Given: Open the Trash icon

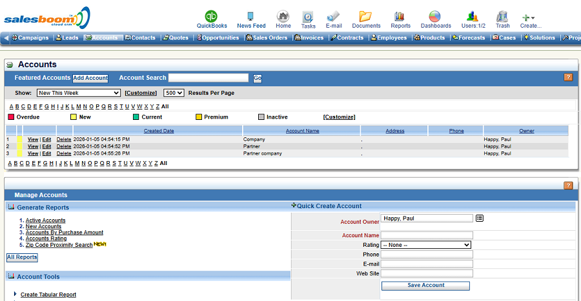Looking at the screenshot, I should (x=502, y=16).
